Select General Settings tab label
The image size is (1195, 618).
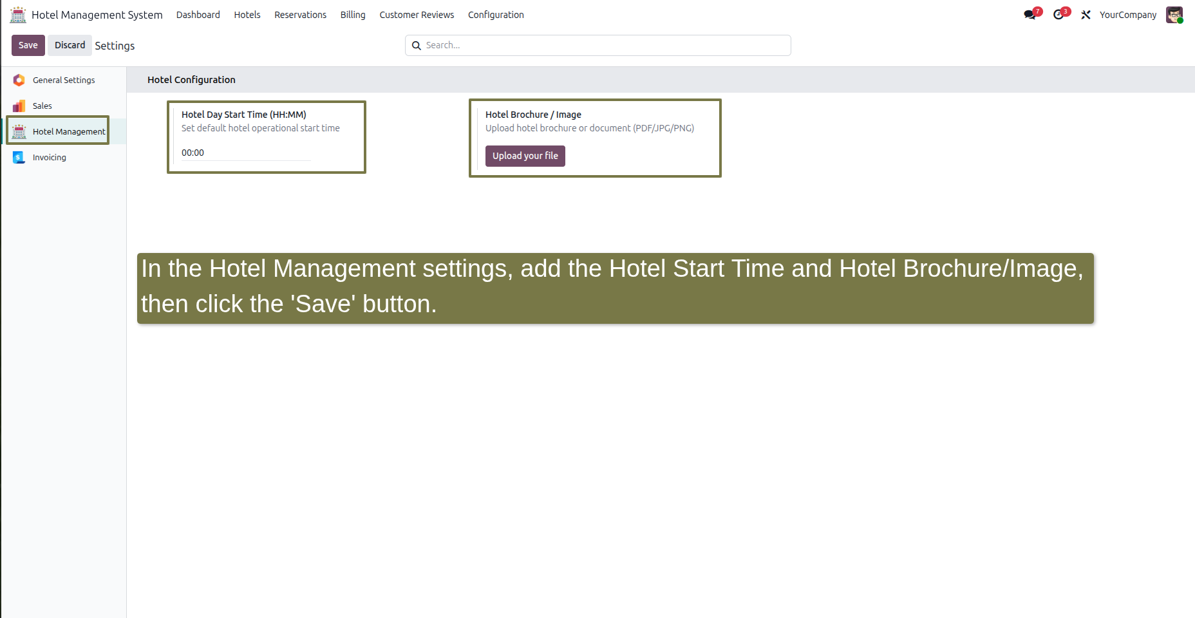pos(64,80)
